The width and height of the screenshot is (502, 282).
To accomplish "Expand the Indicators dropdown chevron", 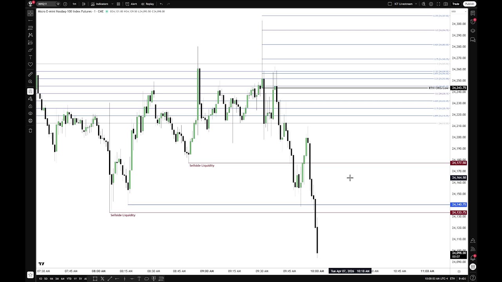I will click(112, 4).
